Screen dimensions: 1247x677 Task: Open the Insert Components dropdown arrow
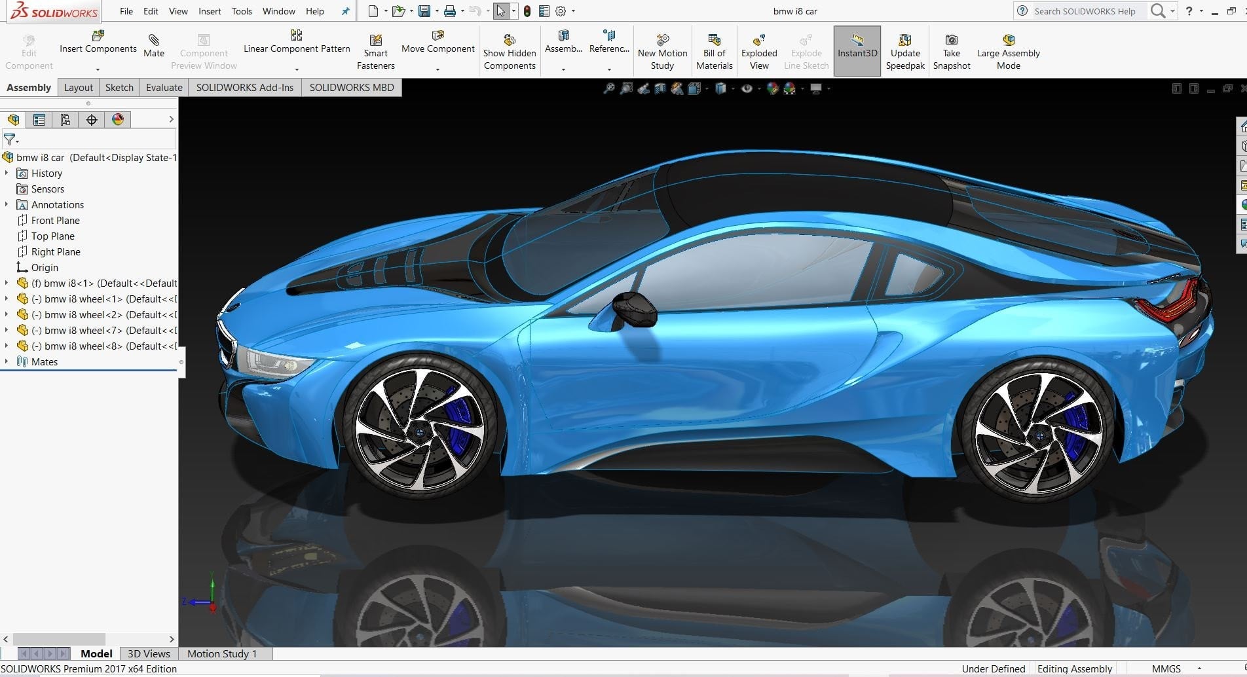pyautogui.click(x=98, y=69)
